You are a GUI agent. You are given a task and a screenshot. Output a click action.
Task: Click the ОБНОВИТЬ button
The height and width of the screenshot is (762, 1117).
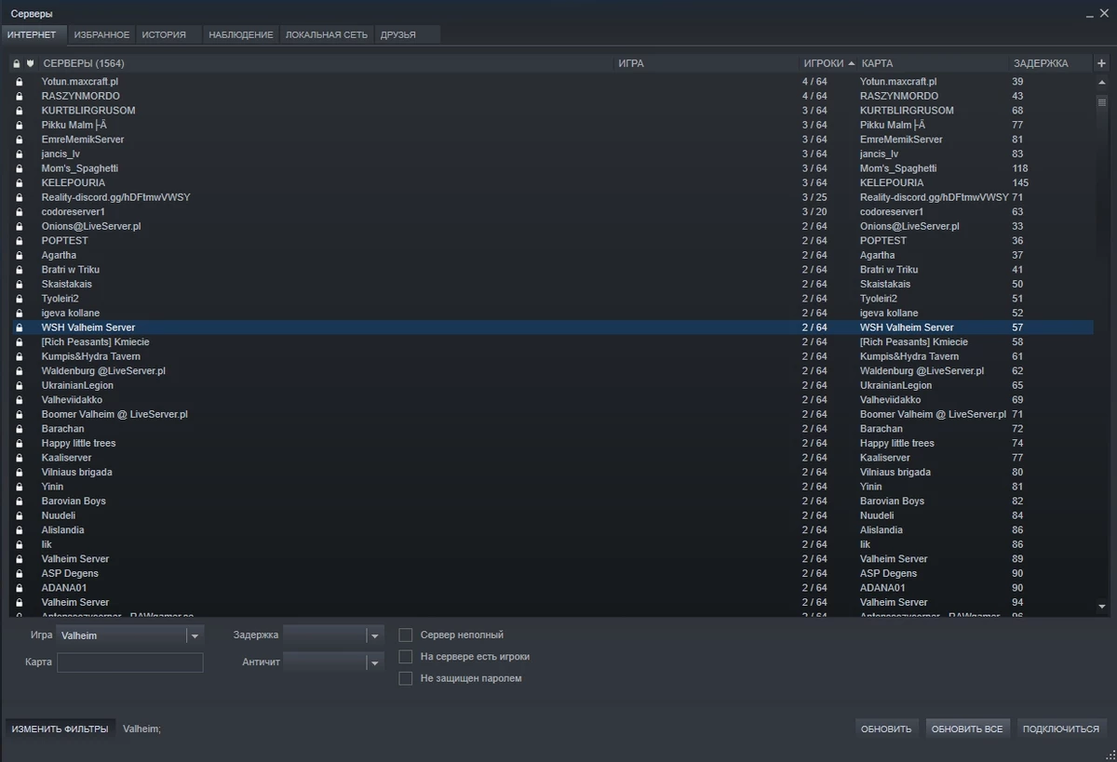[x=886, y=729]
